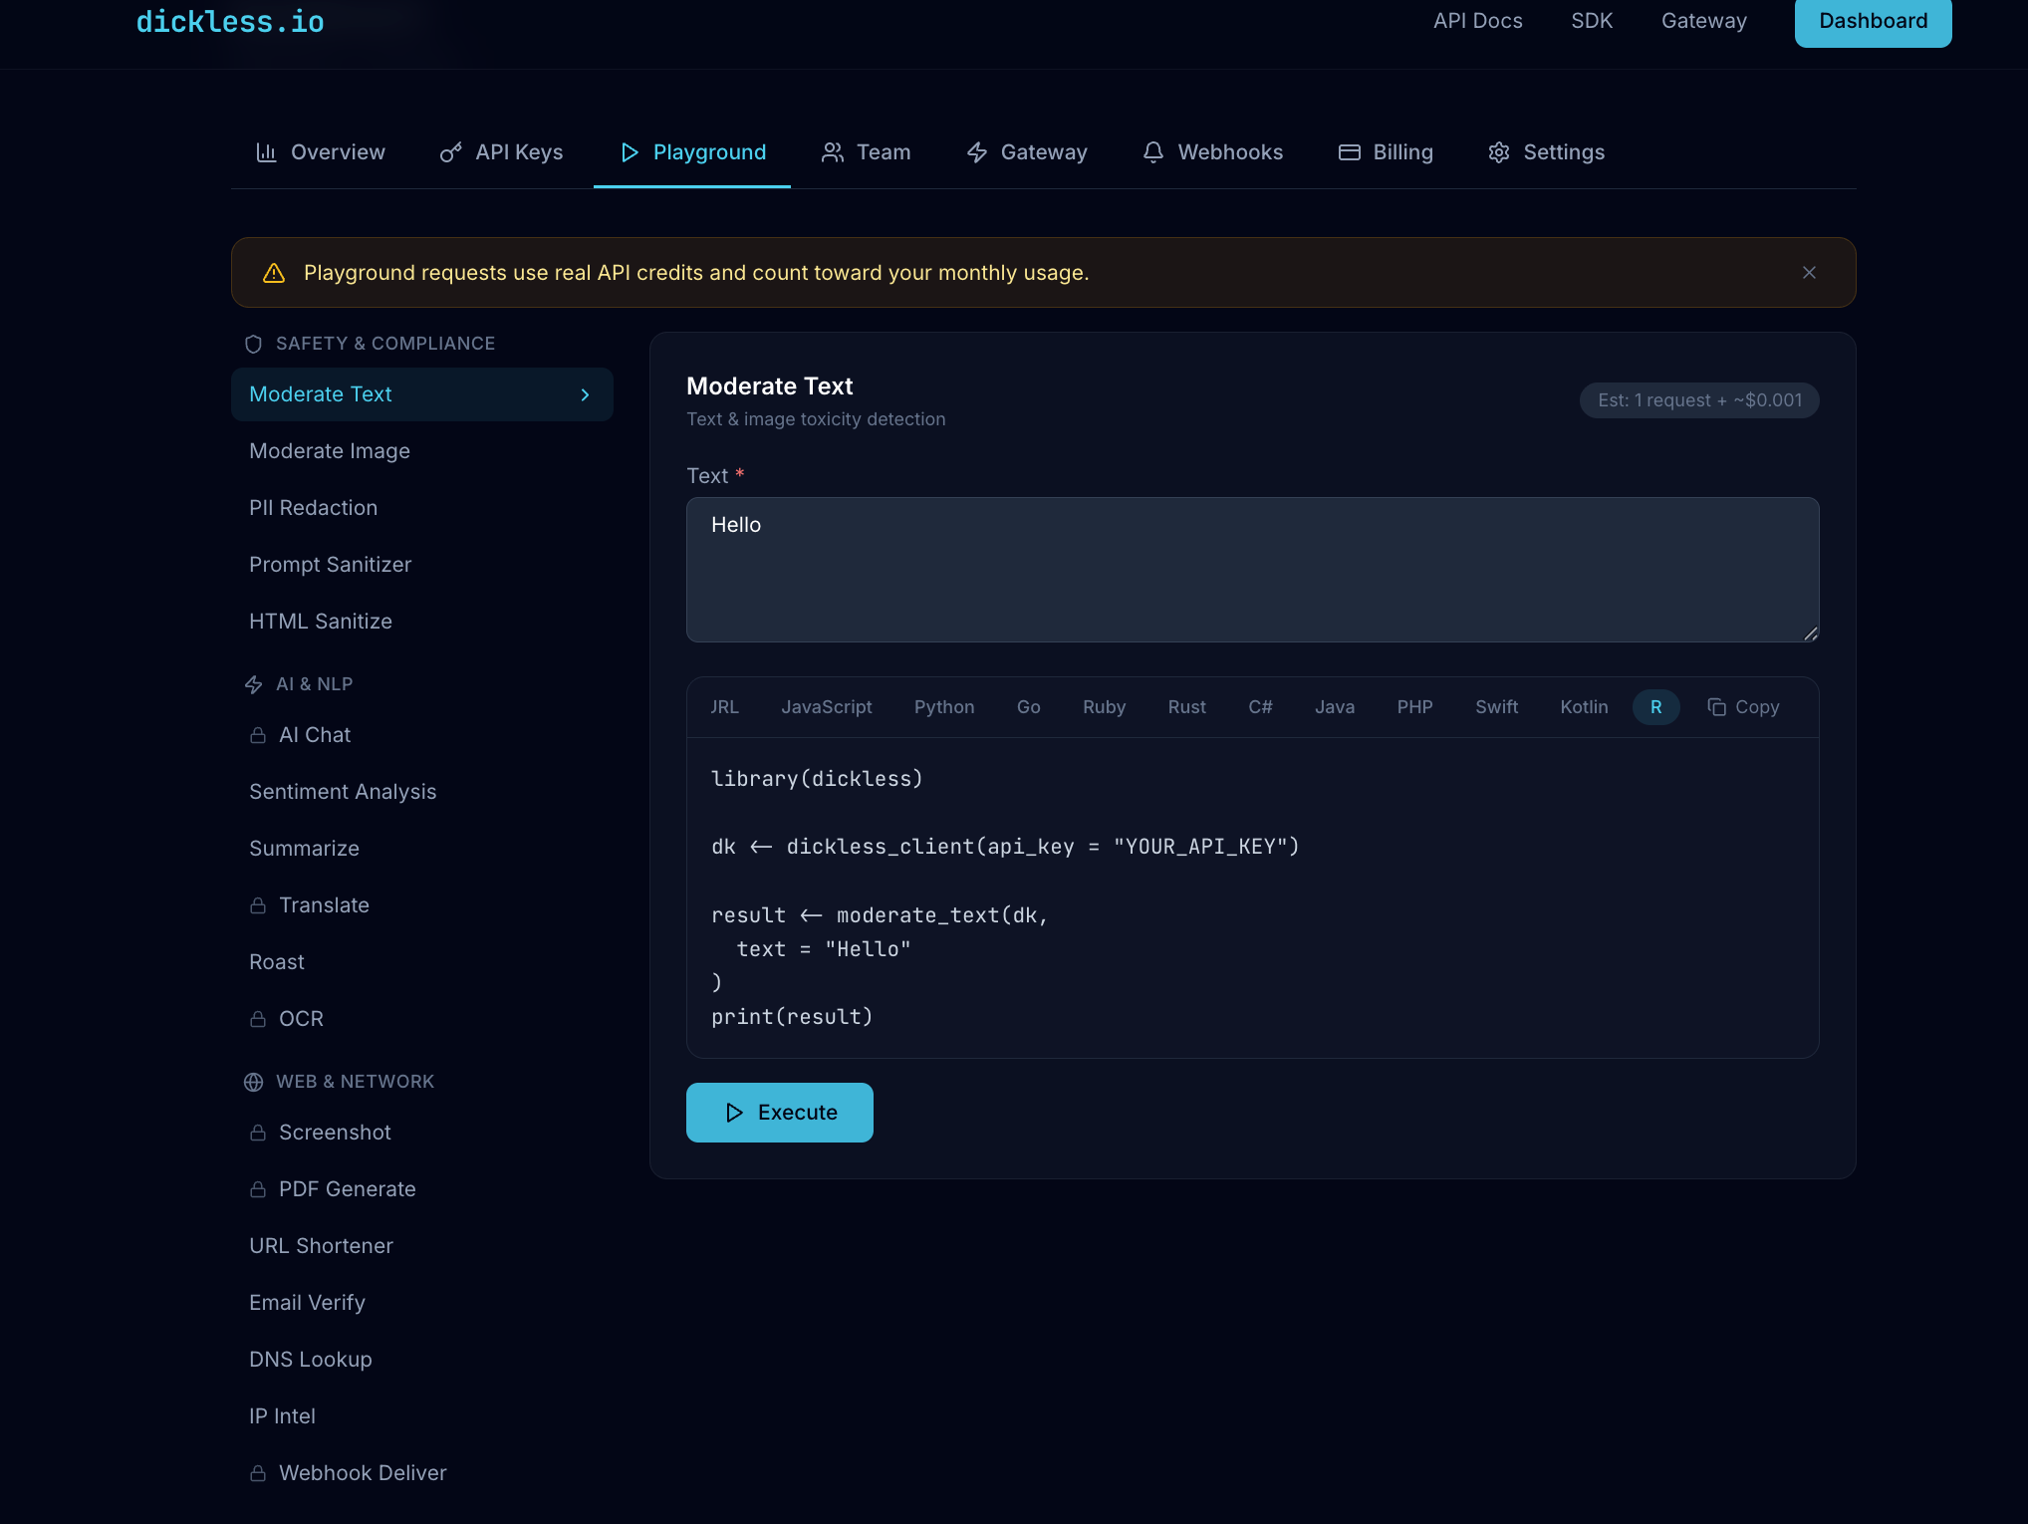Click the lock icon next to AI Chat
2028x1524 pixels.
[x=258, y=735]
